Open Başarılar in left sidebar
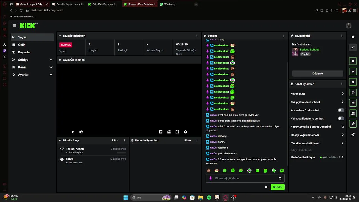 [33, 52]
